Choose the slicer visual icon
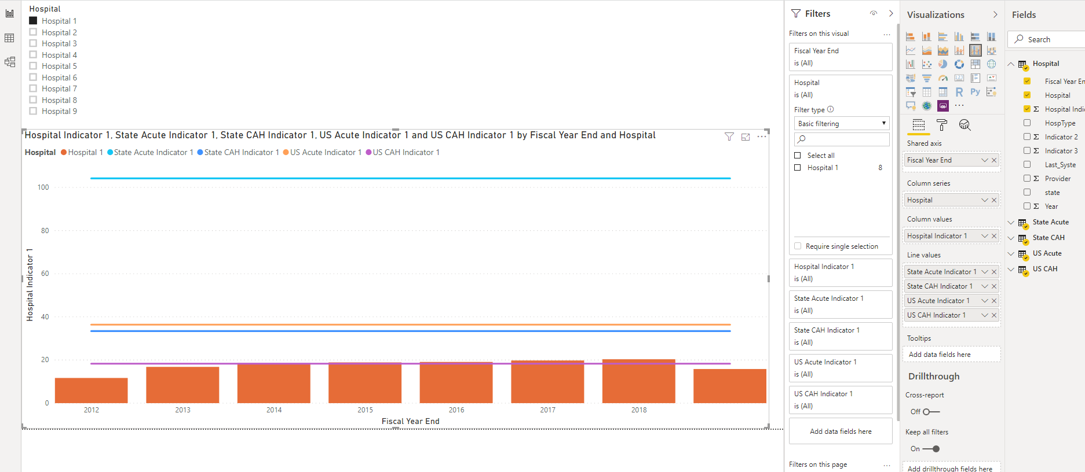Image resolution: width=1085 pixels, height=472 pixels. [x=911, y=92]
